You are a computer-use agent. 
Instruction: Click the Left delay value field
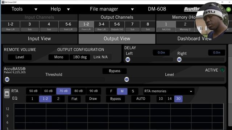161,53
